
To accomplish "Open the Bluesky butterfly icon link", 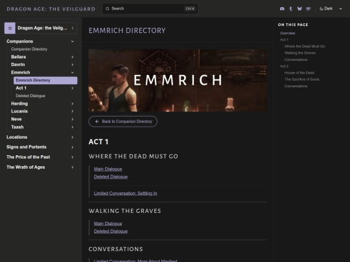I will click(299, 8).
